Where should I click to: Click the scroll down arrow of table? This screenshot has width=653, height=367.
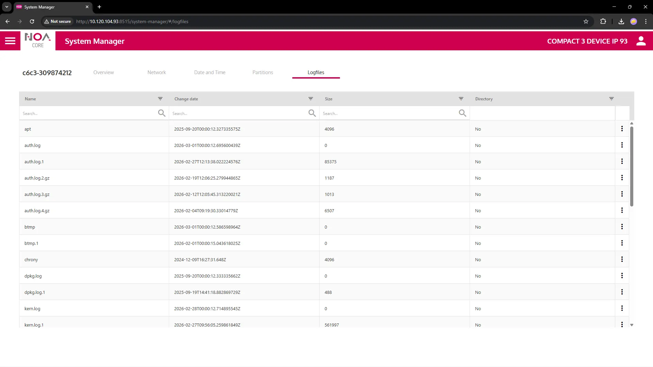pos(632,325)
